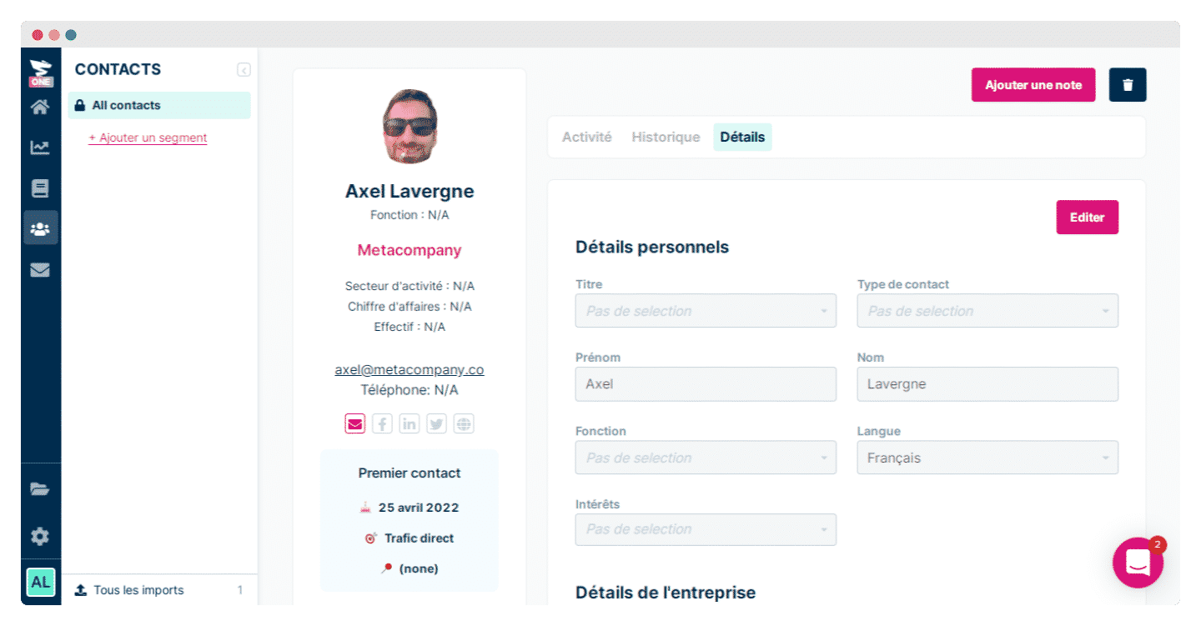Expand the Titre dropdown
The height and width of the screenshot is (626, 1201).
706,311
